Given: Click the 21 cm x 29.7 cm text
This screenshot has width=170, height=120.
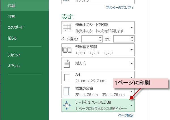Looking at the screenshot, I should click(x=90, y=81).
